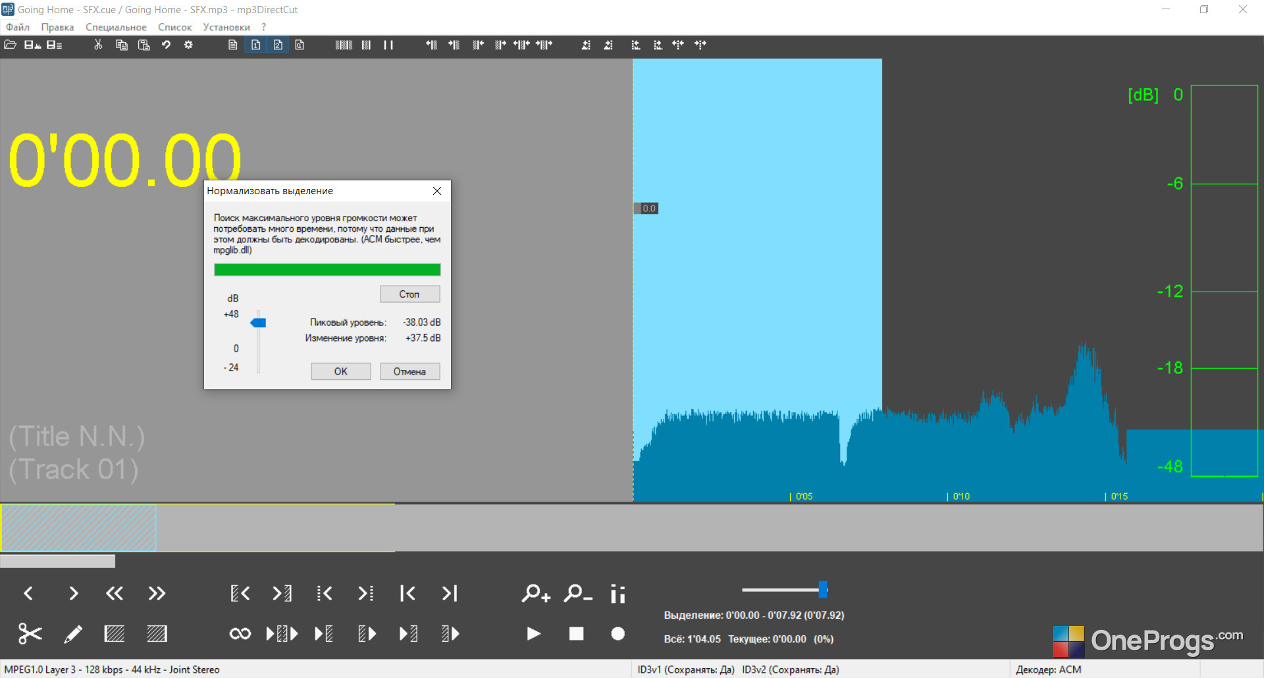Click the pencil edit icon
Viewport: 1264px width, 678px height.
point(73,633)
